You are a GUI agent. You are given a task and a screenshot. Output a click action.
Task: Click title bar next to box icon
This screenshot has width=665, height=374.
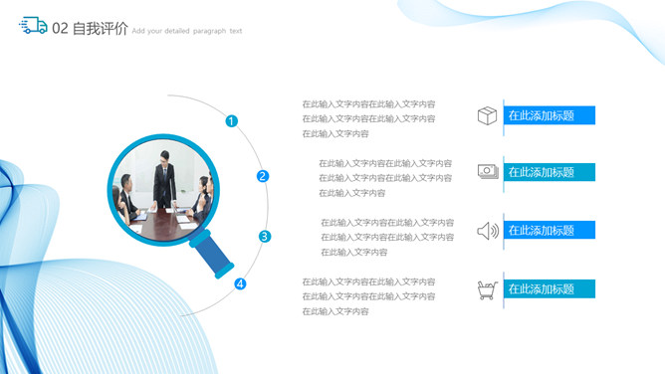click(x=550, y=115)
